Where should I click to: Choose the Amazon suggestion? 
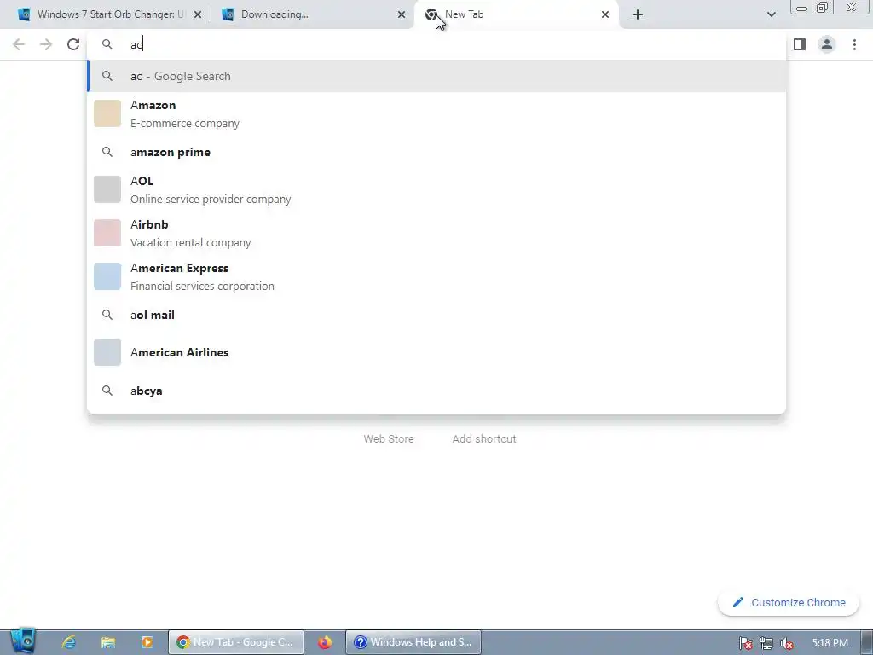pyautogui.click(x=437, y=113)
